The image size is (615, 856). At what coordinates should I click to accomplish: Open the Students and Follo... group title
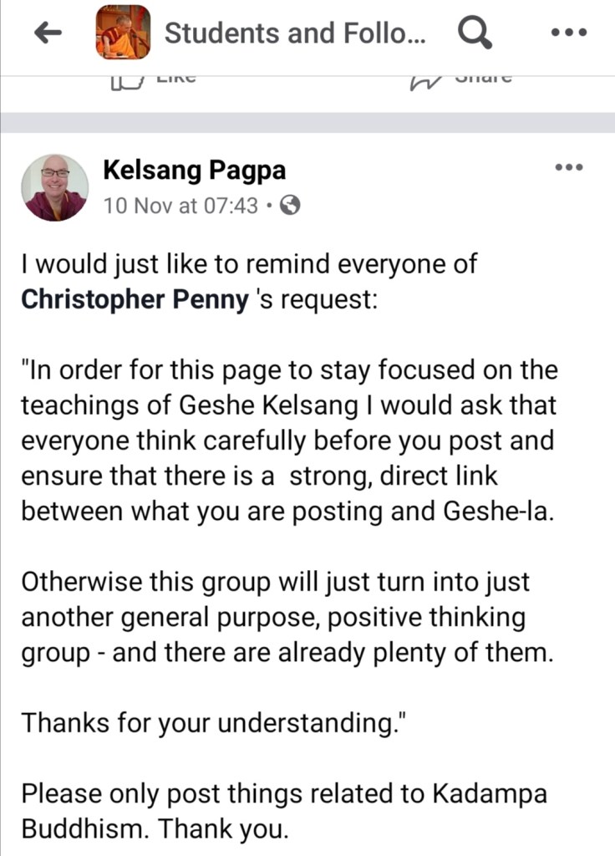click(295, 33)
